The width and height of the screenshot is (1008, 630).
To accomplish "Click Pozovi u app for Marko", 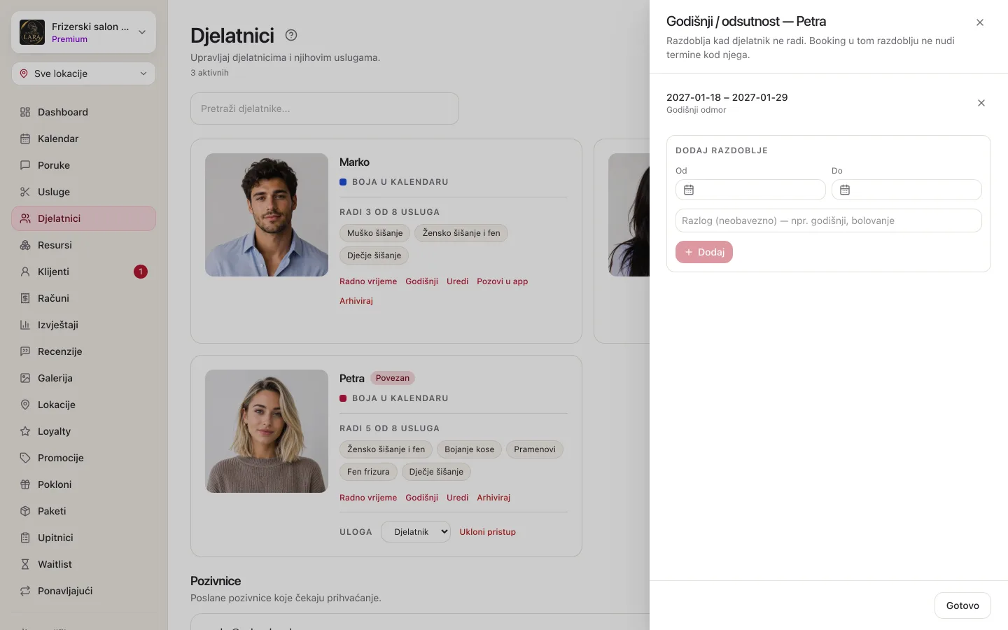I will click(503, 281).
